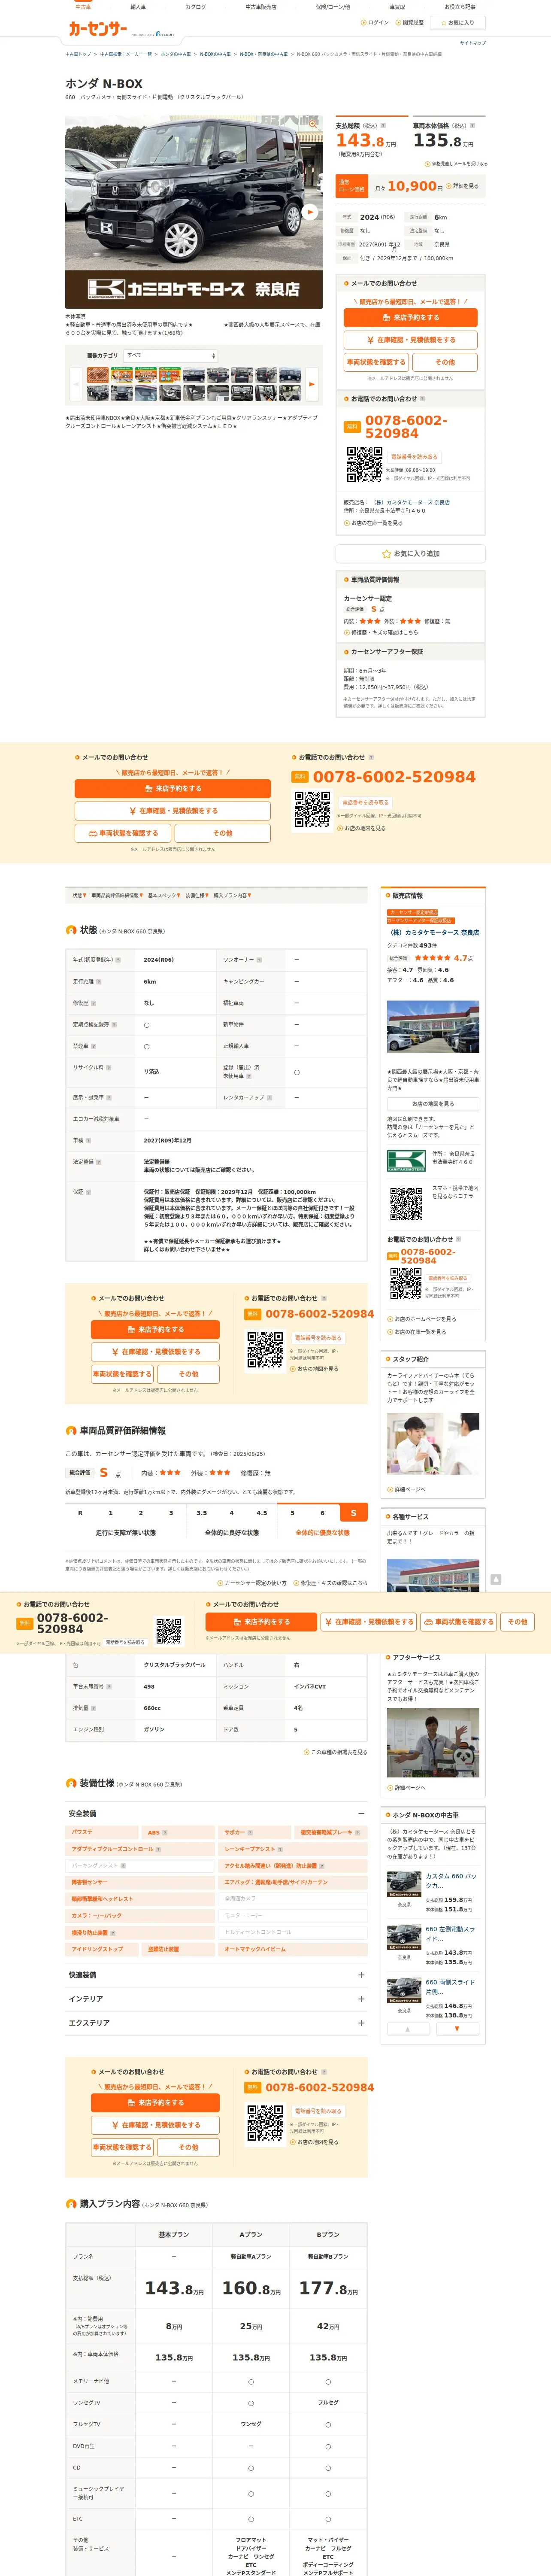
Task: Open the 車買取 navigation tab
Action: click(397, 7)
